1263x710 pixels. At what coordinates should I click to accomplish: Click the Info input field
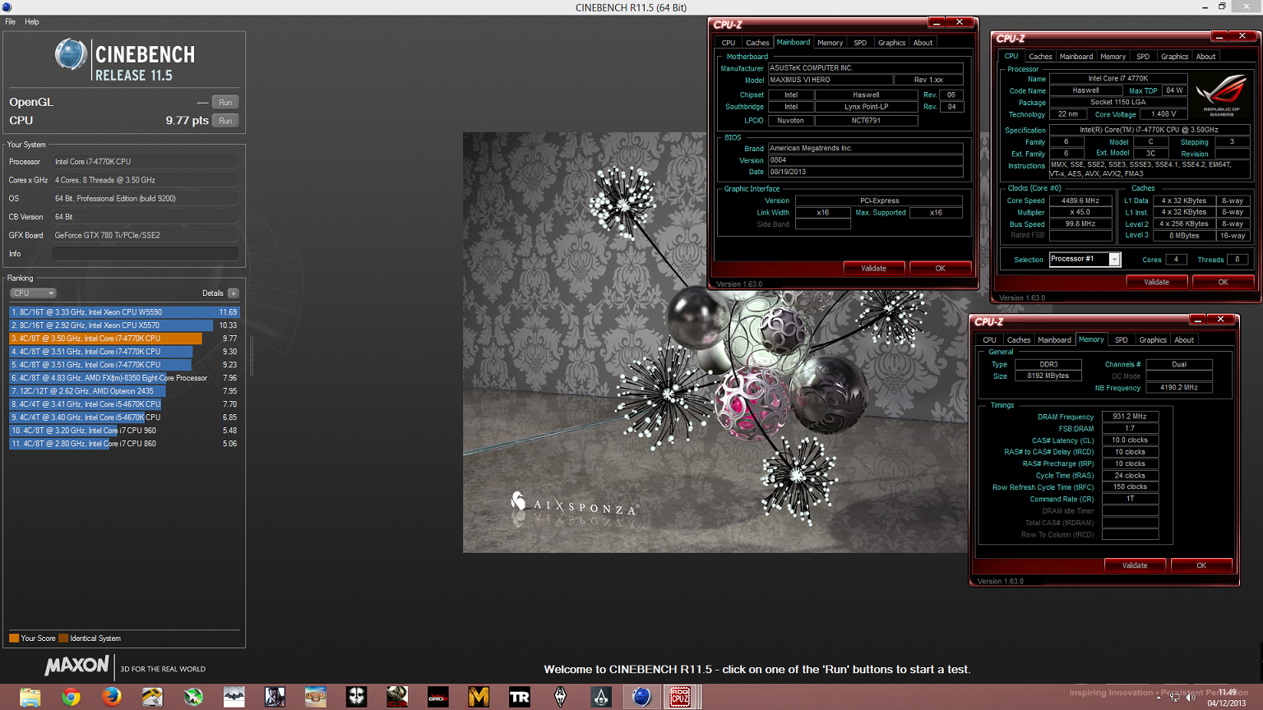tap(146, 254)
